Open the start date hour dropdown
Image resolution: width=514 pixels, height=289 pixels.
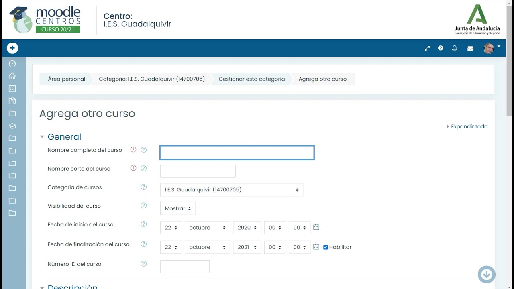[x=275, y=228]
